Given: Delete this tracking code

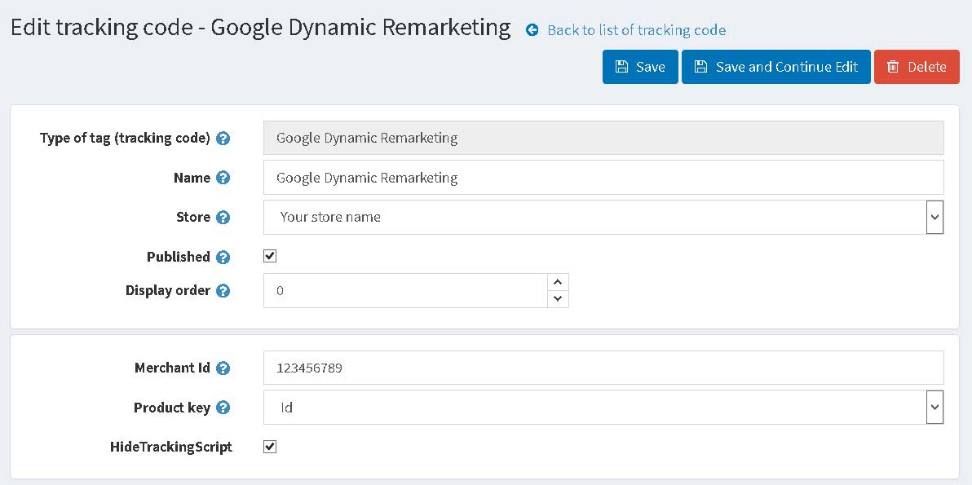Looking at the screenshot, I should 917,67.
